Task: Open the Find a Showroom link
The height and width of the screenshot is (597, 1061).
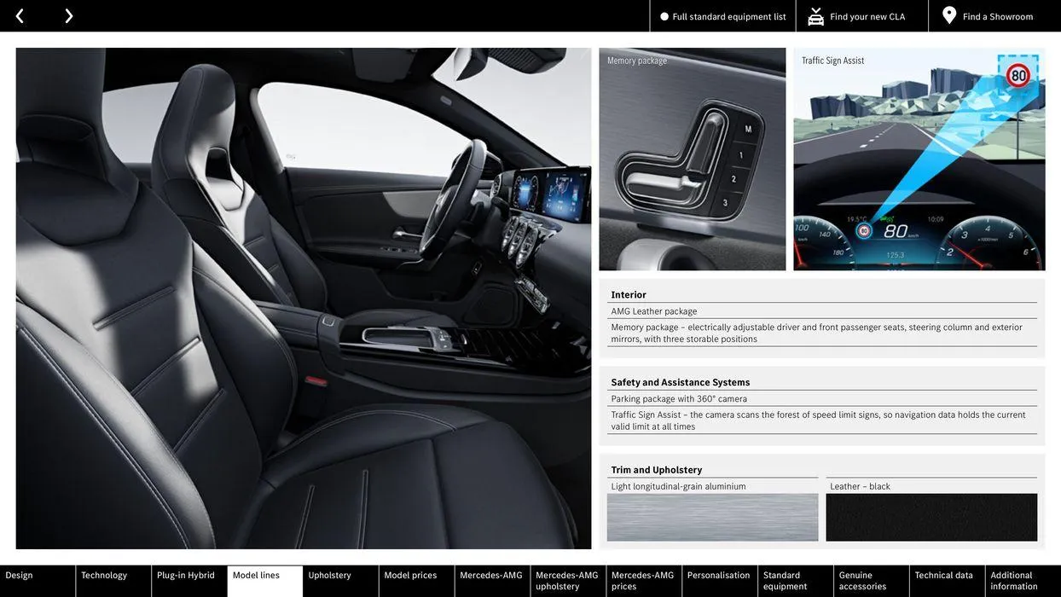Action: tap(997, 17)
